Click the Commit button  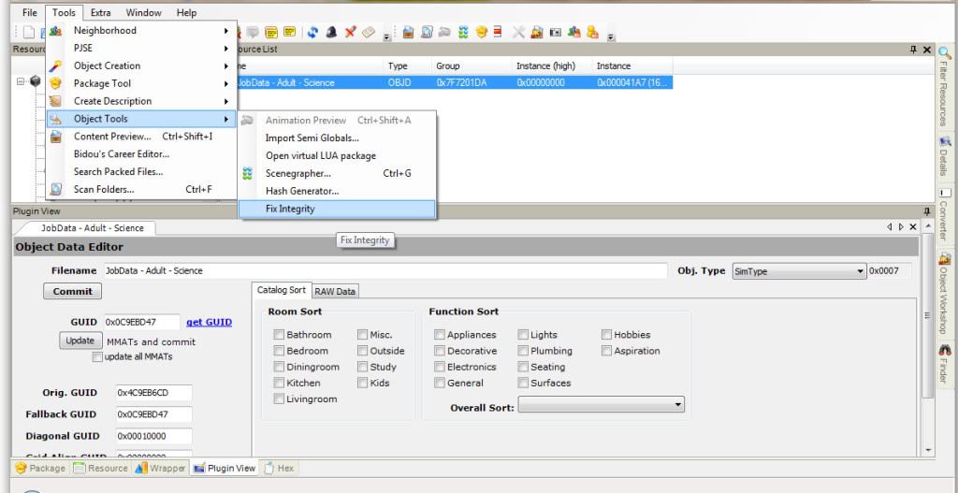73,291
